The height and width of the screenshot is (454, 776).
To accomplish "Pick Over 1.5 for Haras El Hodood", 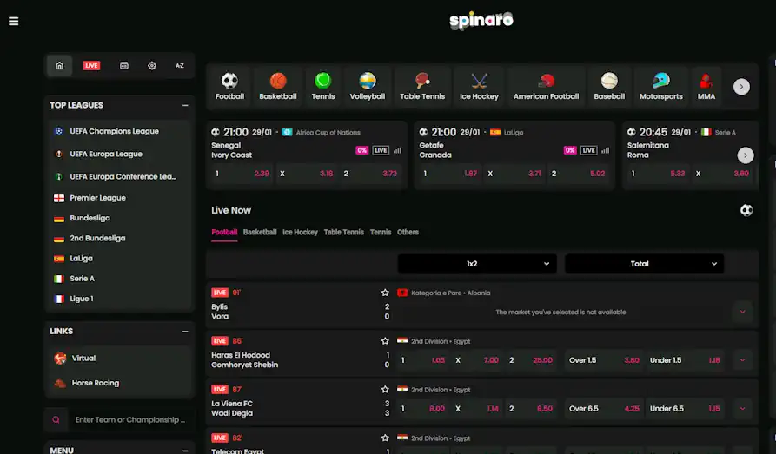I will [604, 360].
